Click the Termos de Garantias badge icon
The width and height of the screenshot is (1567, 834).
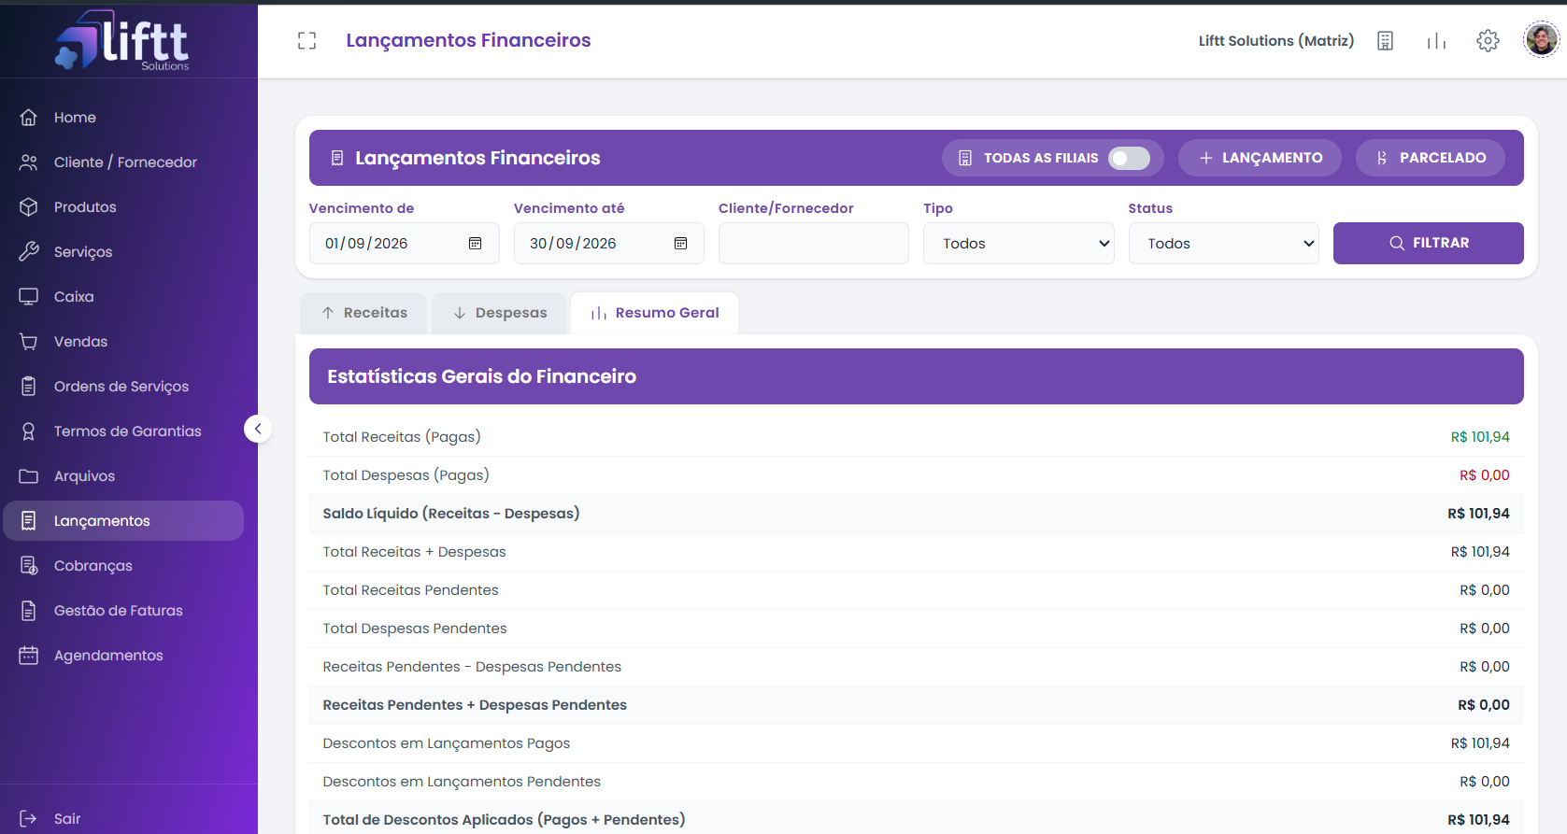(29, 431)
